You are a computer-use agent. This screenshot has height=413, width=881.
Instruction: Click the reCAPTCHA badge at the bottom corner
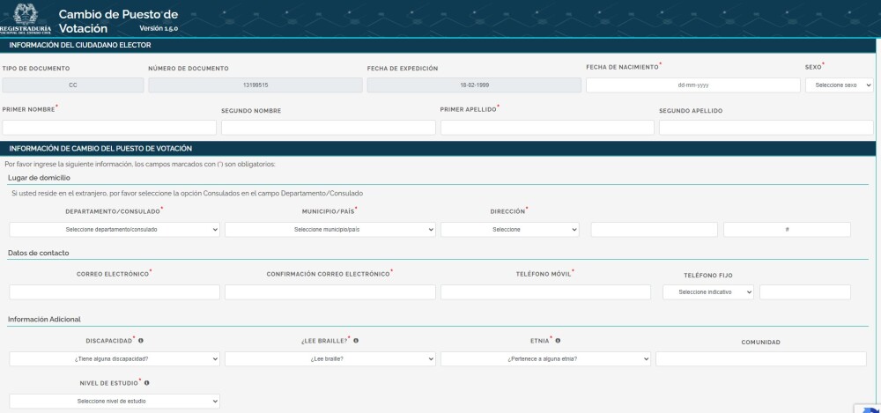pos(868,408)
